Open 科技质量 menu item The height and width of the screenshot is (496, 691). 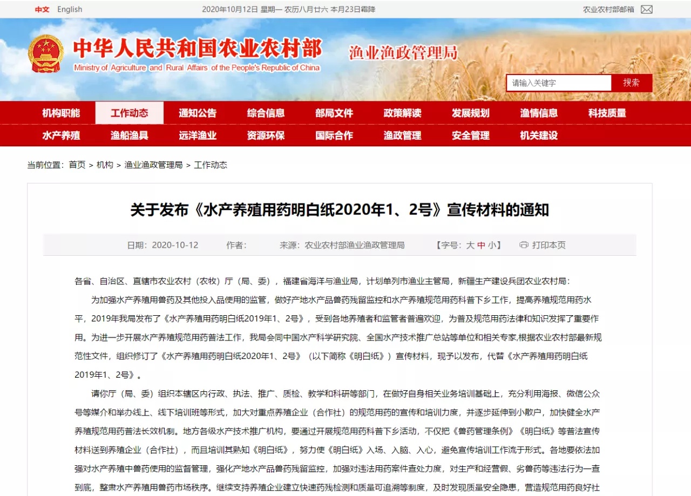pos(607,113)
